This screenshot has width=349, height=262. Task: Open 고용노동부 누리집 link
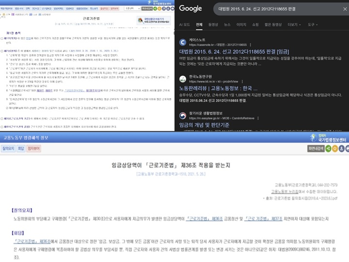(285, 192)
